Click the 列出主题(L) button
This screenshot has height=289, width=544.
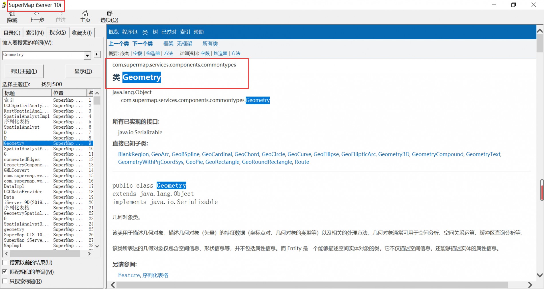click(x=24, y=71)
